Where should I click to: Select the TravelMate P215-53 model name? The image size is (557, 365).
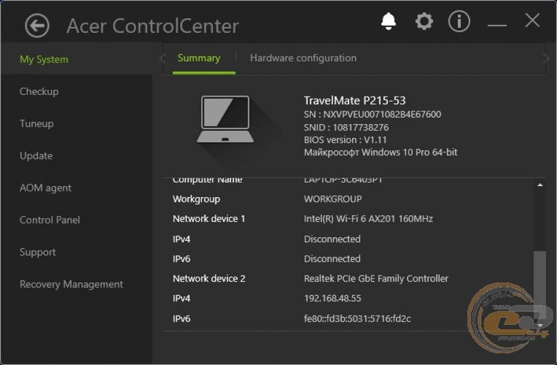355,100
